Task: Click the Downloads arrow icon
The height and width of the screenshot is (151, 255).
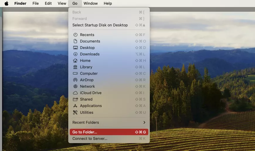Action: click(75, 54)
